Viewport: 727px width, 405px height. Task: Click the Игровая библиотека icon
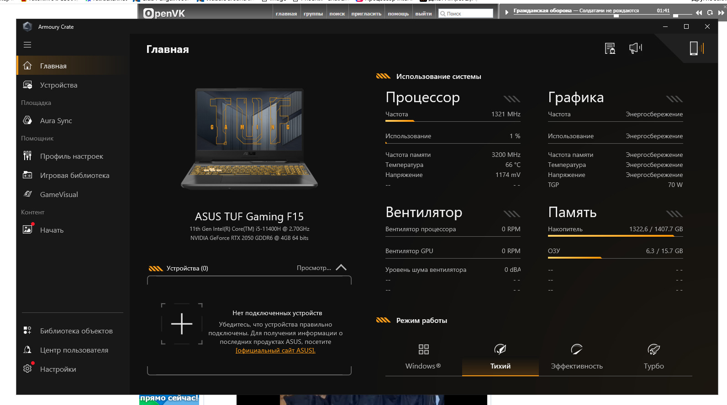click(27, 175)
